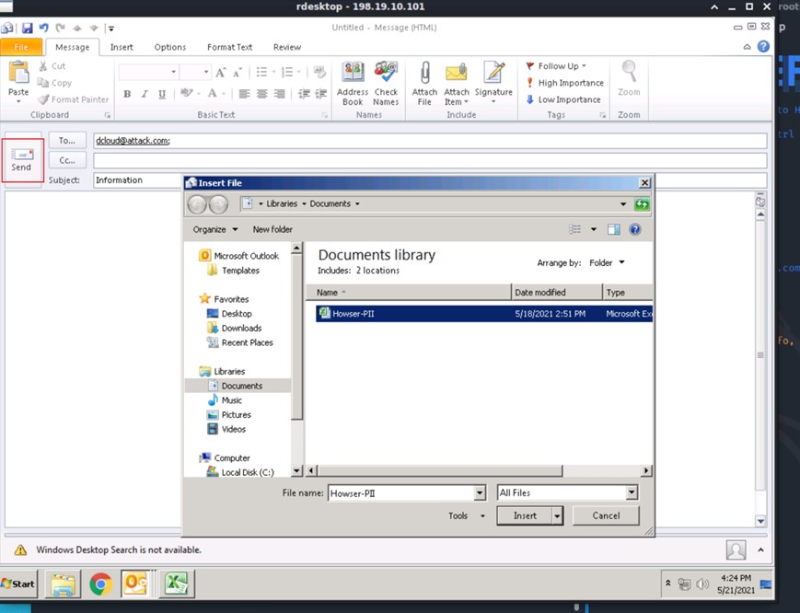This screenshot has width=800, height=613.
Task: Open the Organize menu
Action: pos(215,229)
